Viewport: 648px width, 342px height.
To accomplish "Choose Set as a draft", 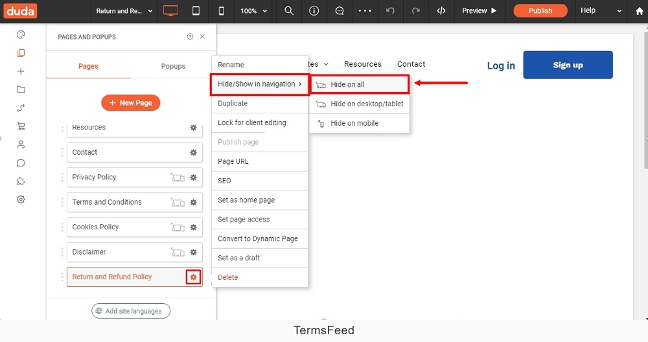I will coord(260,258).
